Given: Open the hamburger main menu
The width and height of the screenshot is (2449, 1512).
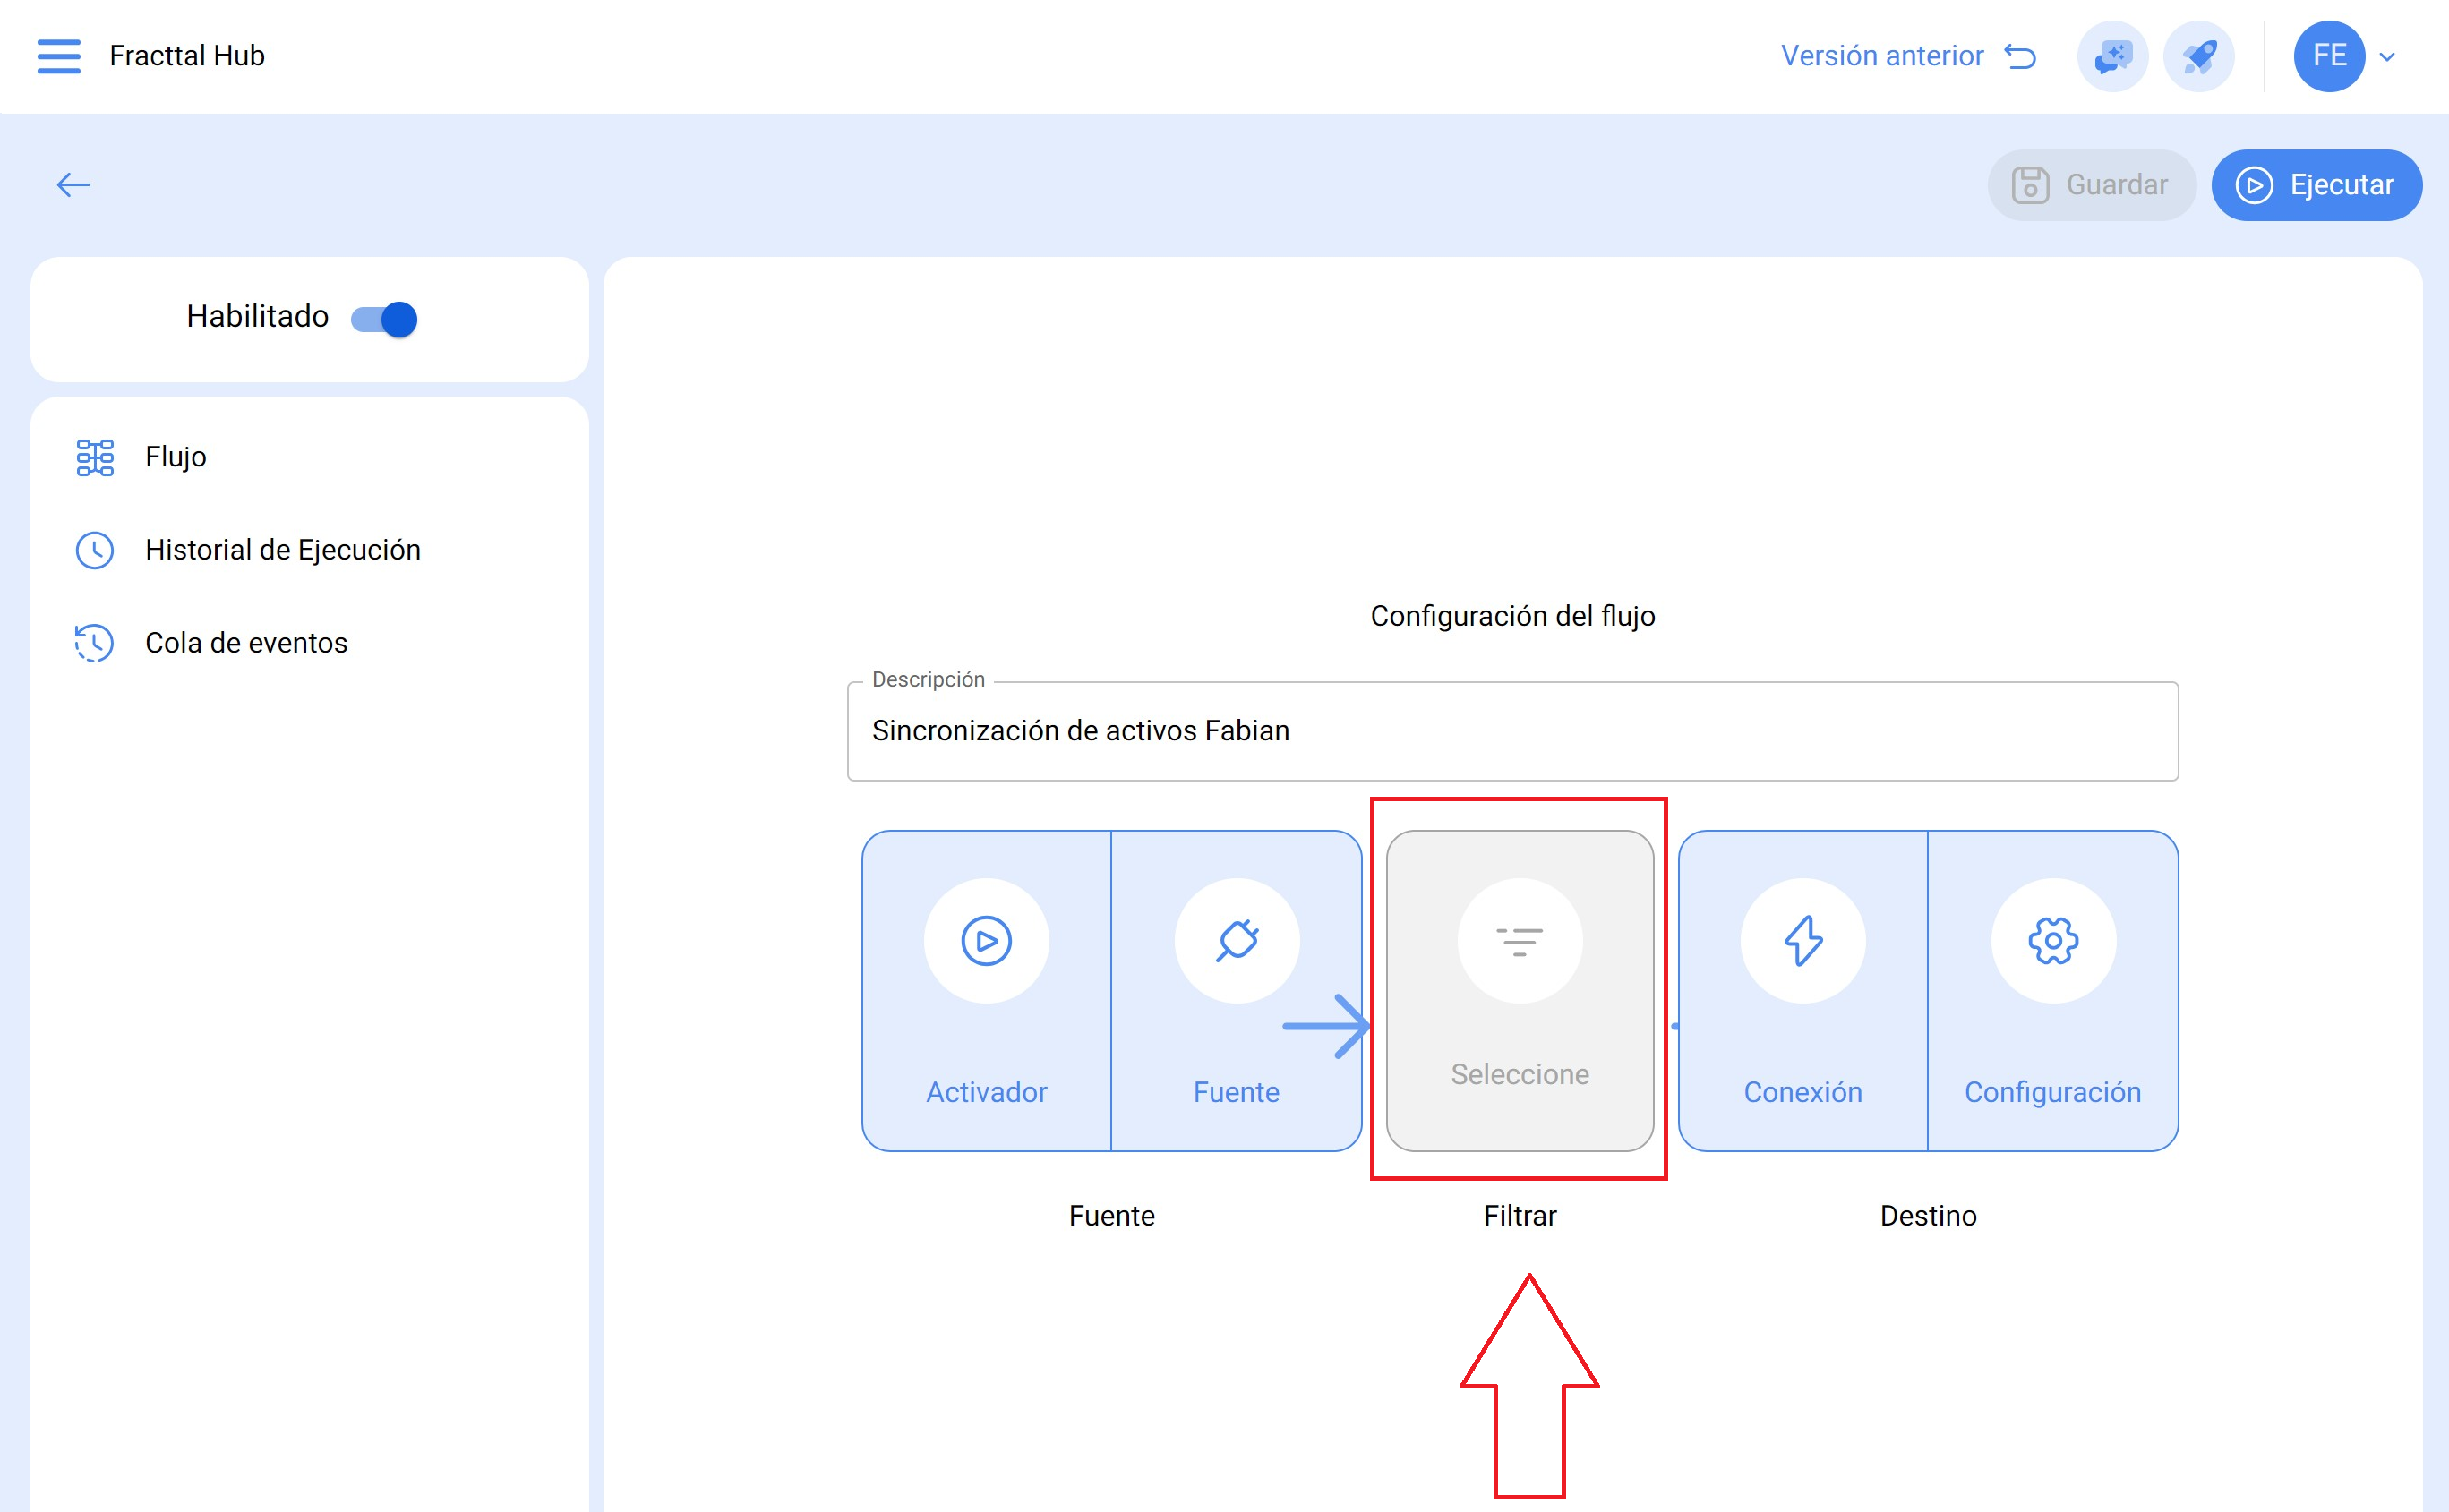Looking at the screenshot, I should click(x=58, y=56).
